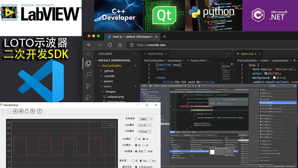Click the greyed power icon in MainWindow toolbar
This screenshot has height=168, width=298.
(3, 111)
